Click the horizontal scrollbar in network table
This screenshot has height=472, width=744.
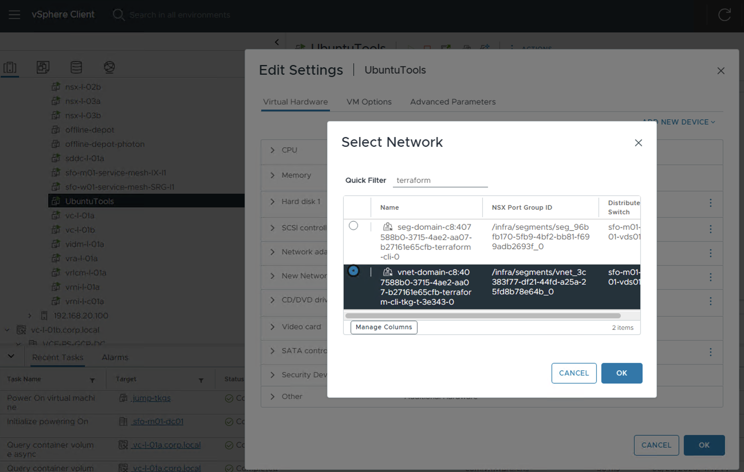point(482,316)
